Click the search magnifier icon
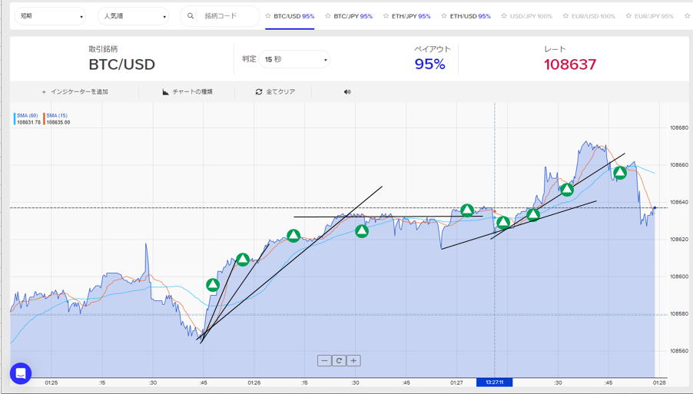Screen dimensions: 693x394 [x=191, y=16]
